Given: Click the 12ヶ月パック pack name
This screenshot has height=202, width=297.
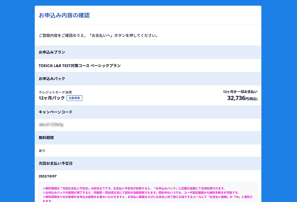Looking at the screenshot, I should [52, 98].
